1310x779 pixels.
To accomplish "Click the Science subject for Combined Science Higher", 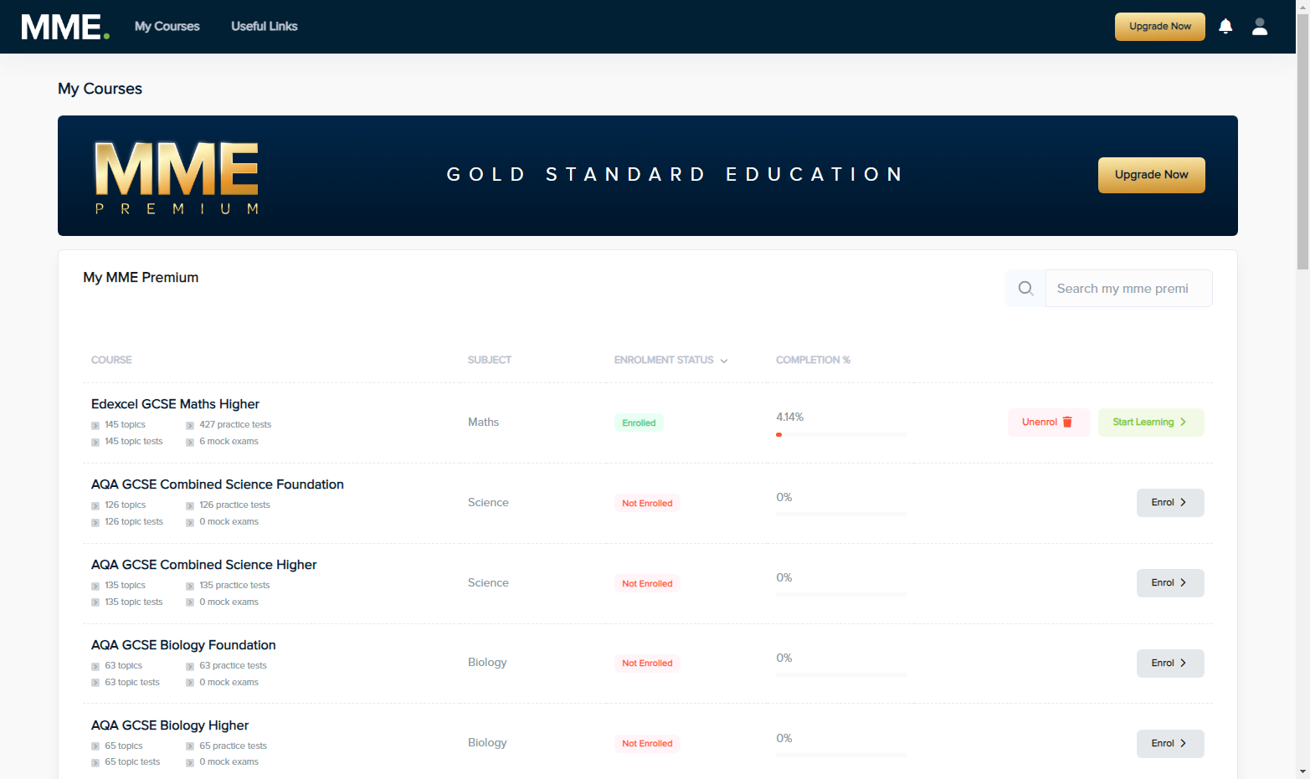I will (x=488, y=583).
